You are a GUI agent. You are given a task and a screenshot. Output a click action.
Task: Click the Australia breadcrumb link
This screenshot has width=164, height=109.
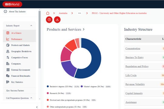coord(63,13)
